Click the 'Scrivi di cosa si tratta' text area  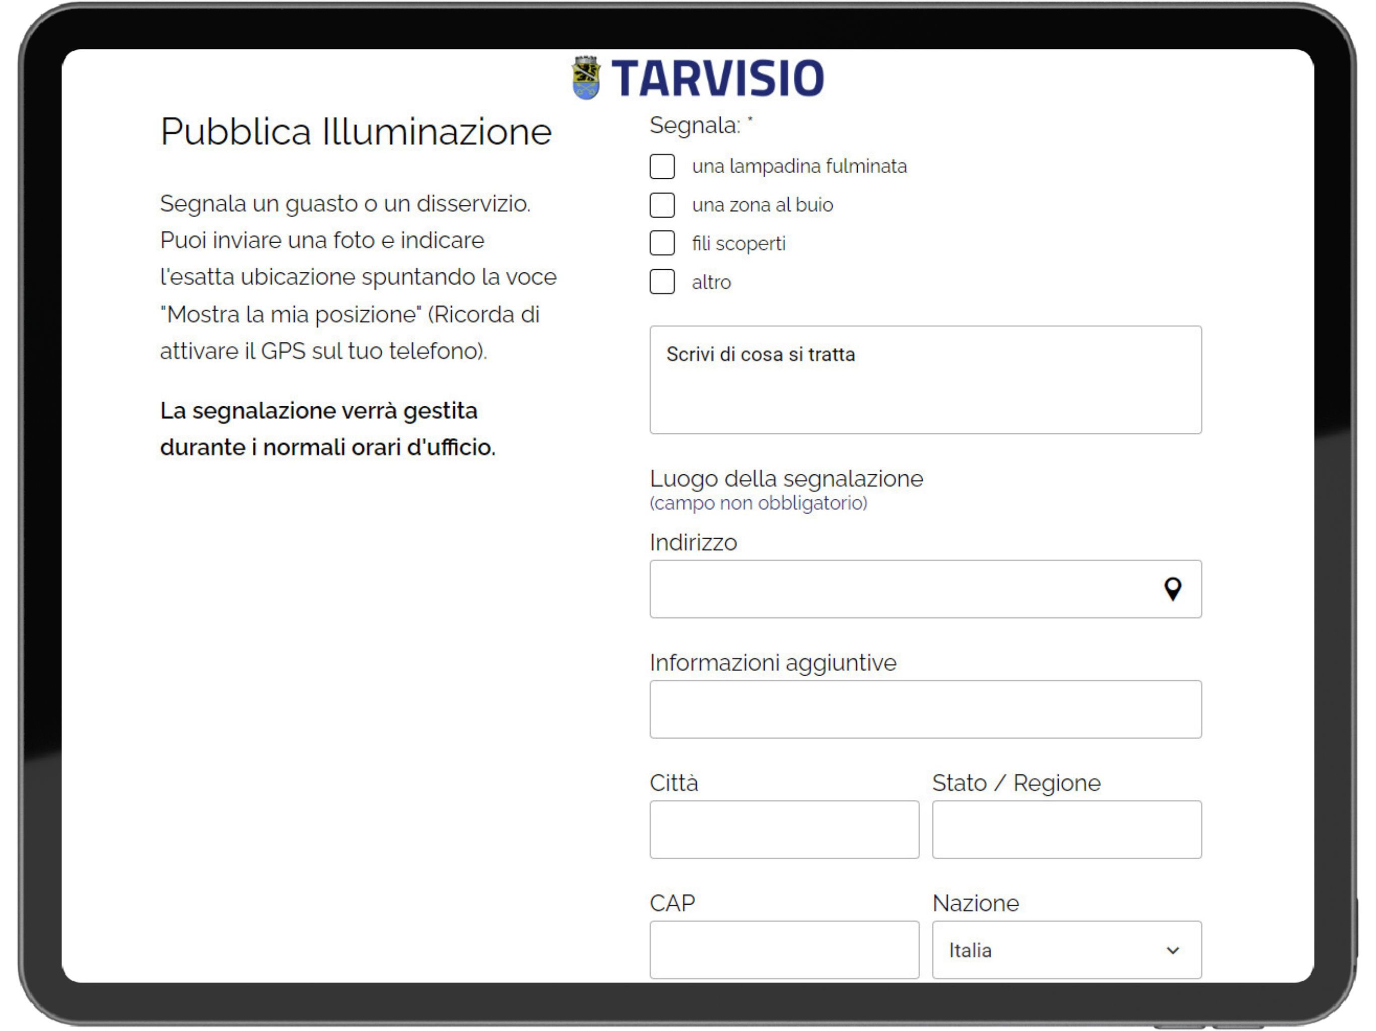(x=926, y=380)
